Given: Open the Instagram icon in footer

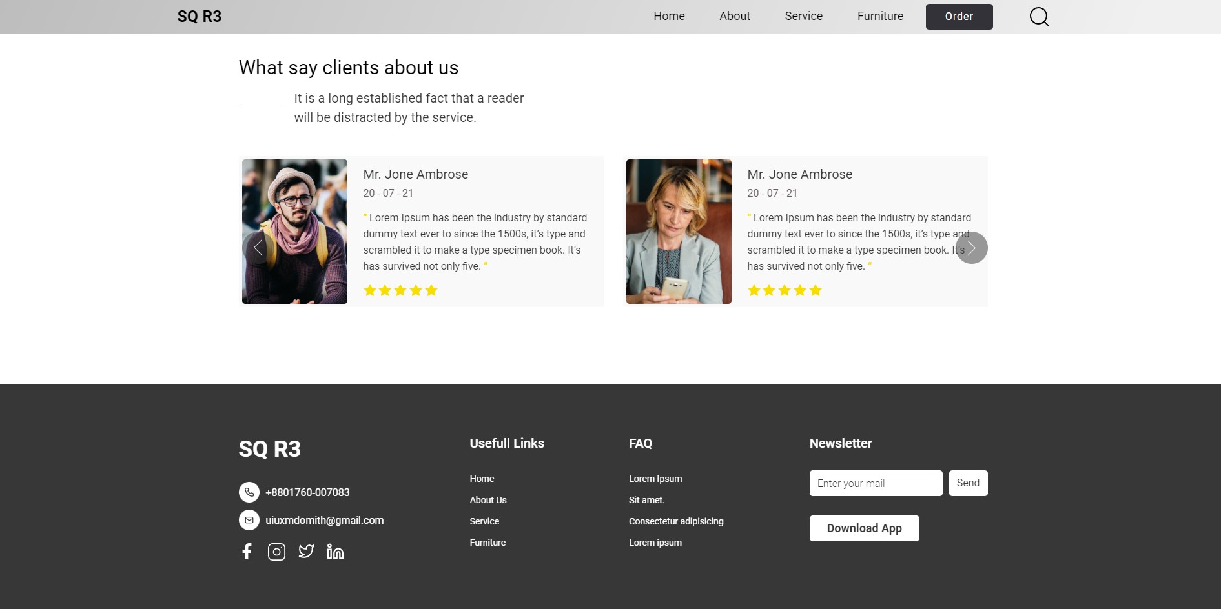Looking at the screenshot, I should point(276,552).
